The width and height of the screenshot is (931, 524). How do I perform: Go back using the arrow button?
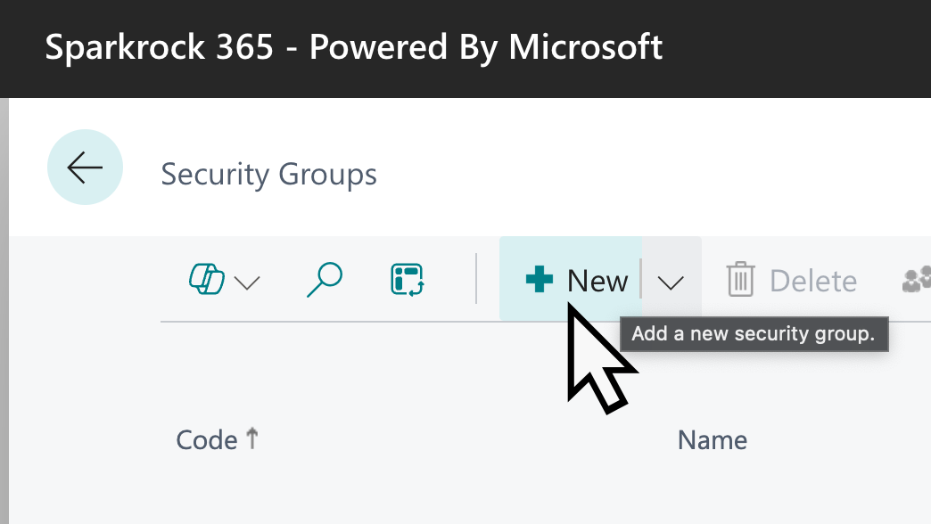coord(85,168)
